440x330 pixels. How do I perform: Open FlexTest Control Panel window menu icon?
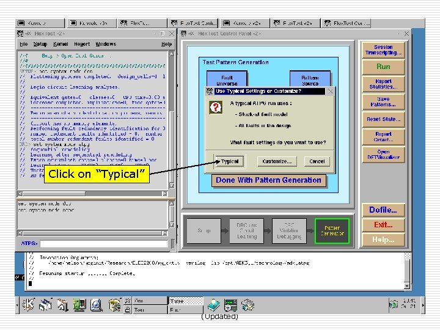tap(184, 34)
